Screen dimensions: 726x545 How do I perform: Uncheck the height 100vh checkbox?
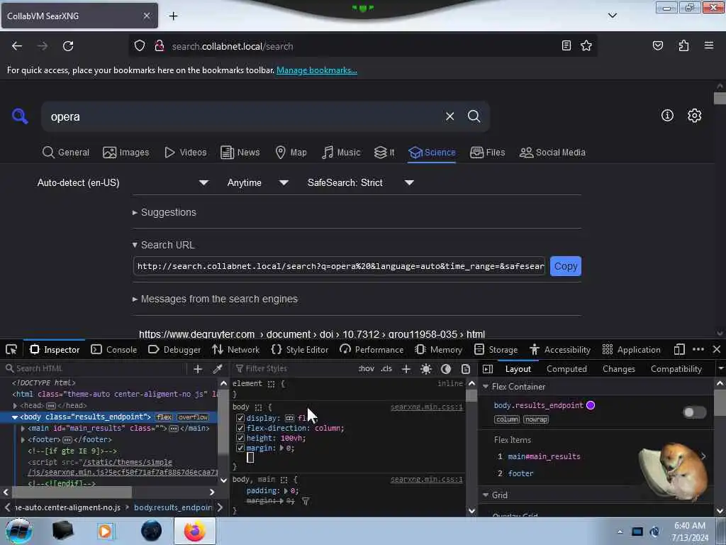tap(240, 438)
